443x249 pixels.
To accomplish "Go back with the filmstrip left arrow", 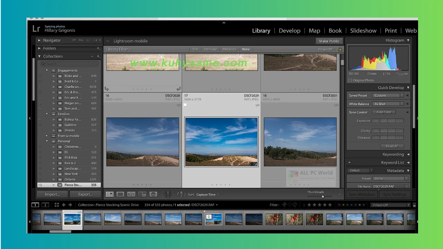I will point(64,205).
